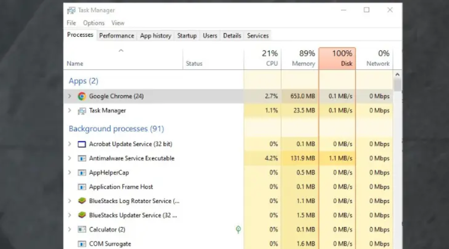Expand the Google Chrome process group
The image size is (449, 249).
70,96
